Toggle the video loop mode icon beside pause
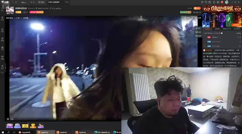 point(12,119)
